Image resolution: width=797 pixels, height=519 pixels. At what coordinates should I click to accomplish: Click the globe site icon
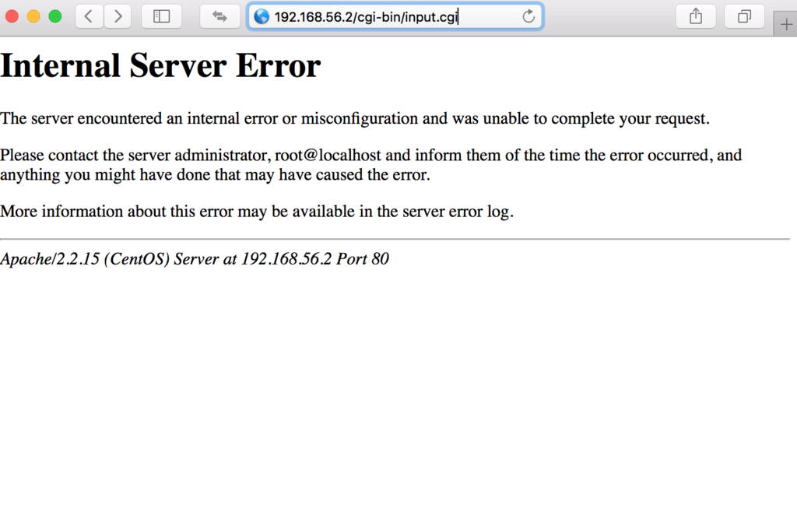(x=262, y=16)
